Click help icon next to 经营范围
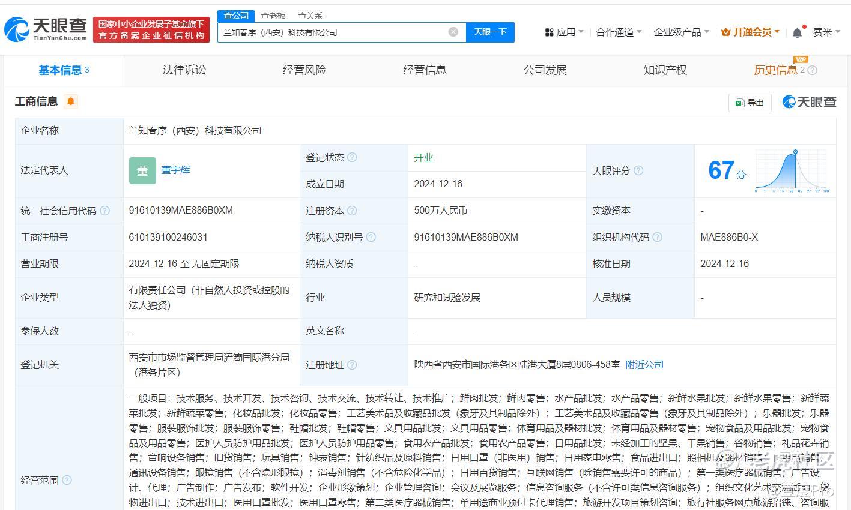 pyautogui.click(x=67, y=480)
